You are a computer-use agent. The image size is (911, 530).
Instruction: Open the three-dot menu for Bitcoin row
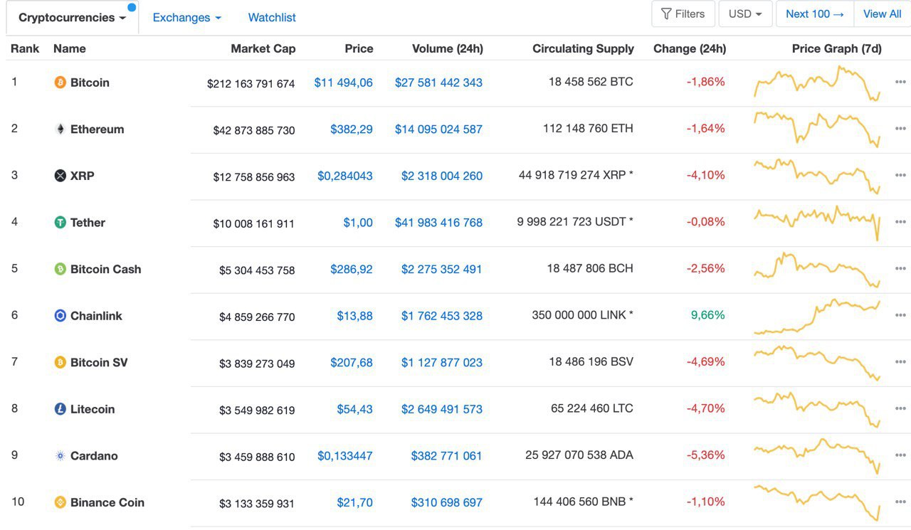pyautogui.click(x=900, y=82)
